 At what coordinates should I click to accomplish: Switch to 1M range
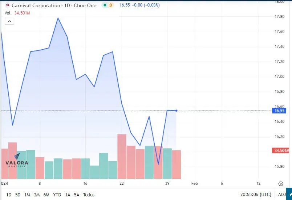coord(27,195)
